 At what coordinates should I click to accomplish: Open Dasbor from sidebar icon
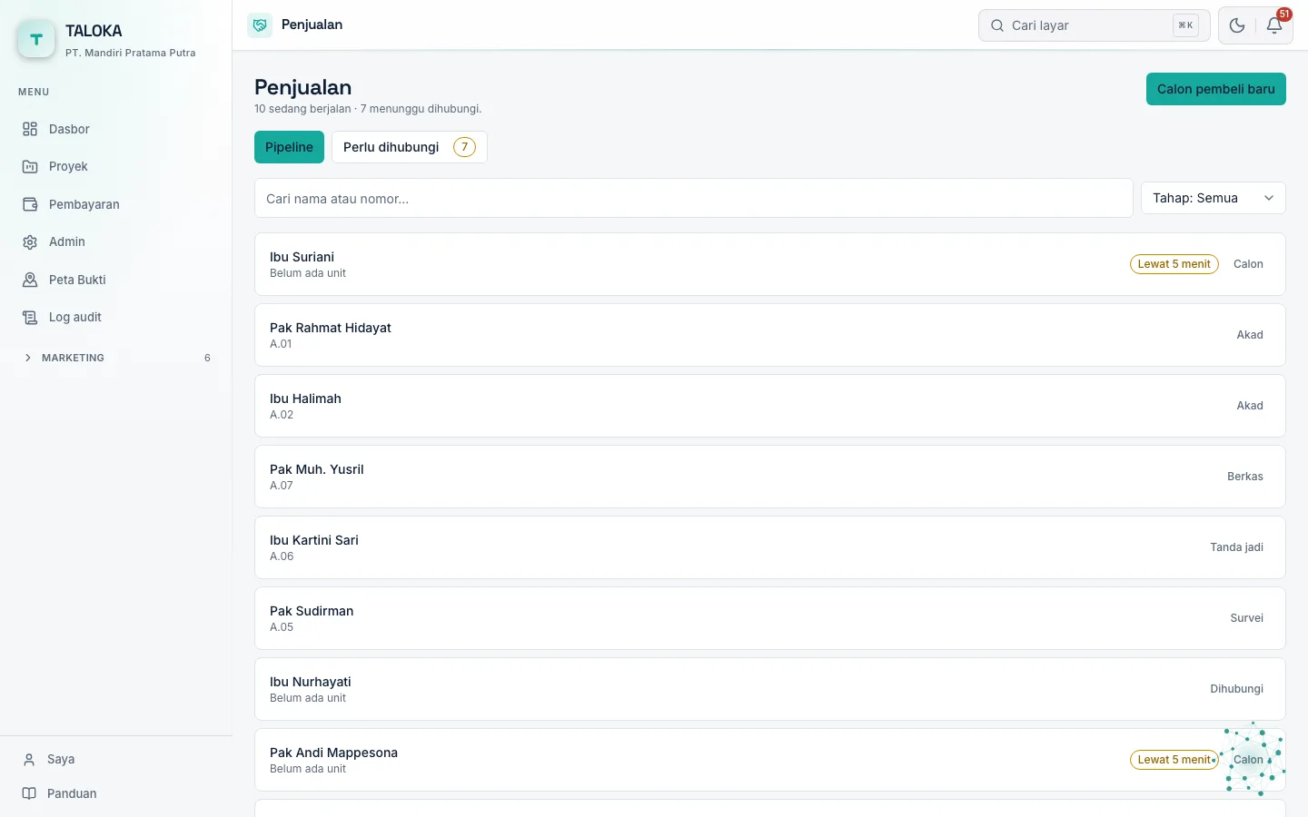pos(30,129)
